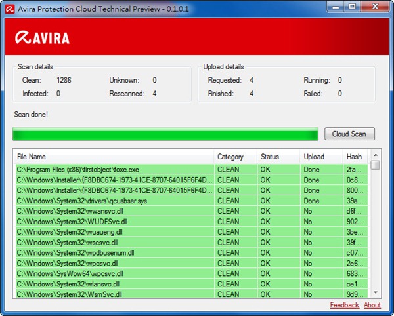The width and height of the screenshot is (394, 316).
Task: Click the Avira logo in red banner
Action: (42, 37)
